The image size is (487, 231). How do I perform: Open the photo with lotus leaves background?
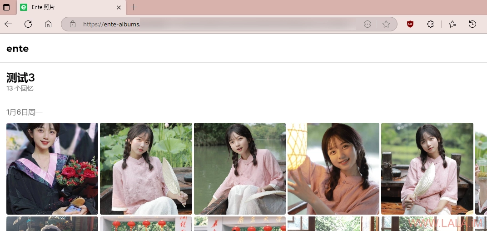(146, 169)
